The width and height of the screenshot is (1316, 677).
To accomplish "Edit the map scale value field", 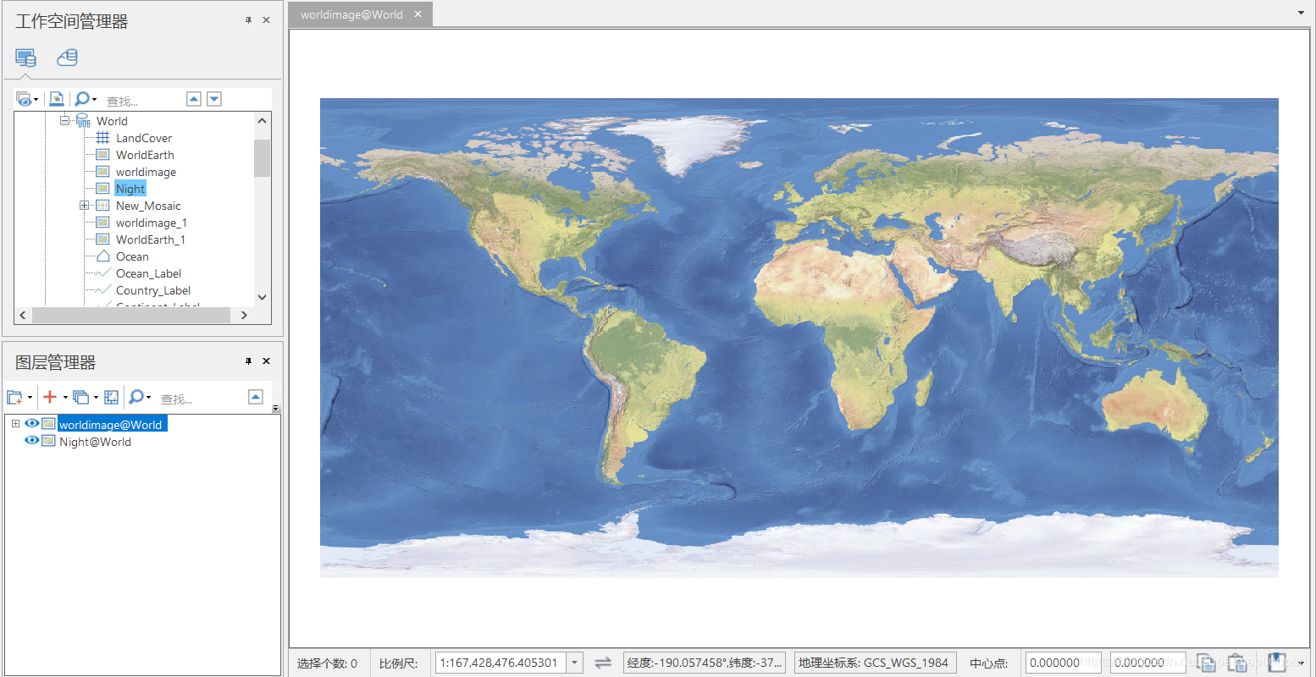I will (500, 663).
